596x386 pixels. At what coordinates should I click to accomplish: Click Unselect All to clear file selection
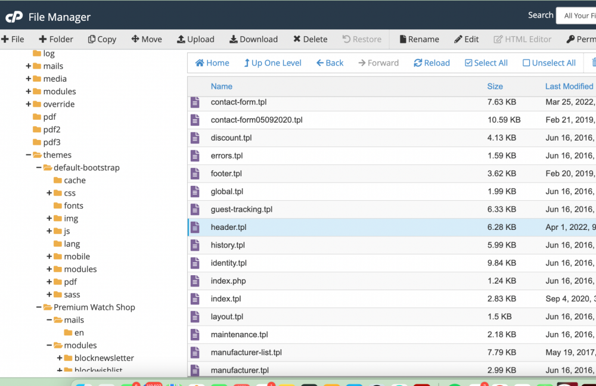(x=549, y=63)
